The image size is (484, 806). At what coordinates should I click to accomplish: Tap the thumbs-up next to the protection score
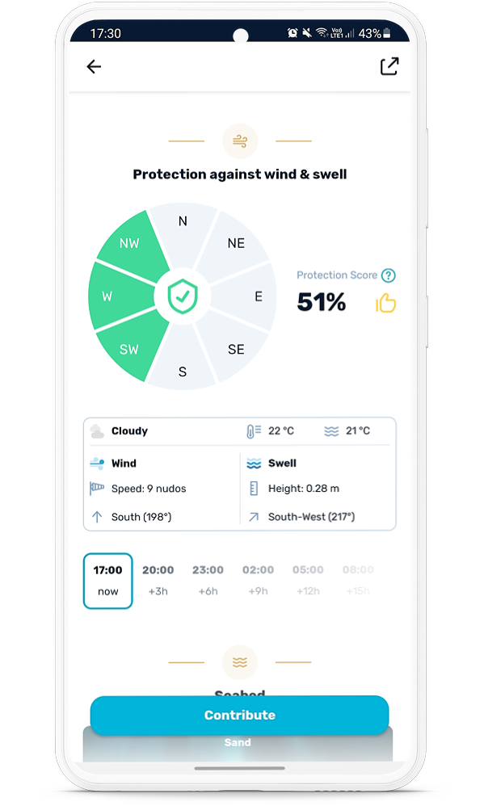(x=385, y=302)
